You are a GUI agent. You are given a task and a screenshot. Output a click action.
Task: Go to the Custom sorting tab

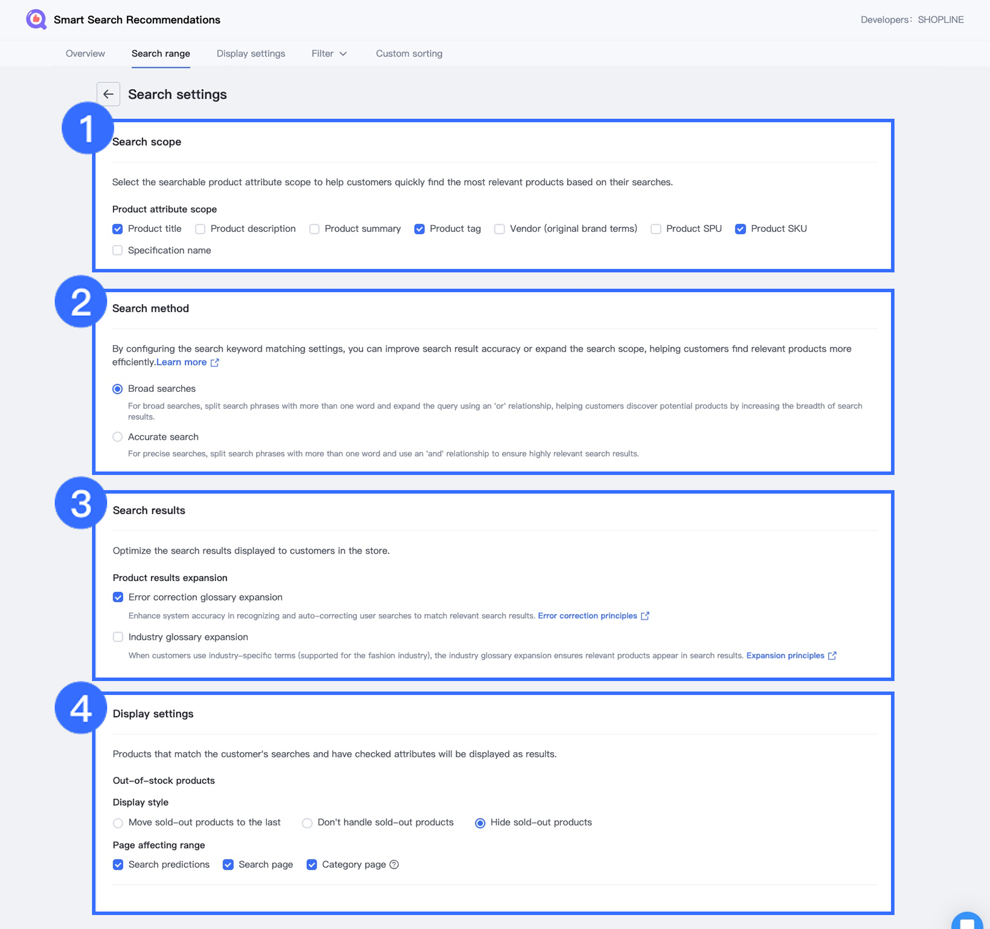[x=409, y=54]
